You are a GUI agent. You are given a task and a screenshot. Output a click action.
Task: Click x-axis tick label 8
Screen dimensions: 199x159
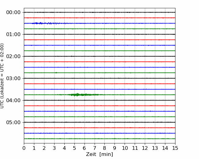point(105,148)
